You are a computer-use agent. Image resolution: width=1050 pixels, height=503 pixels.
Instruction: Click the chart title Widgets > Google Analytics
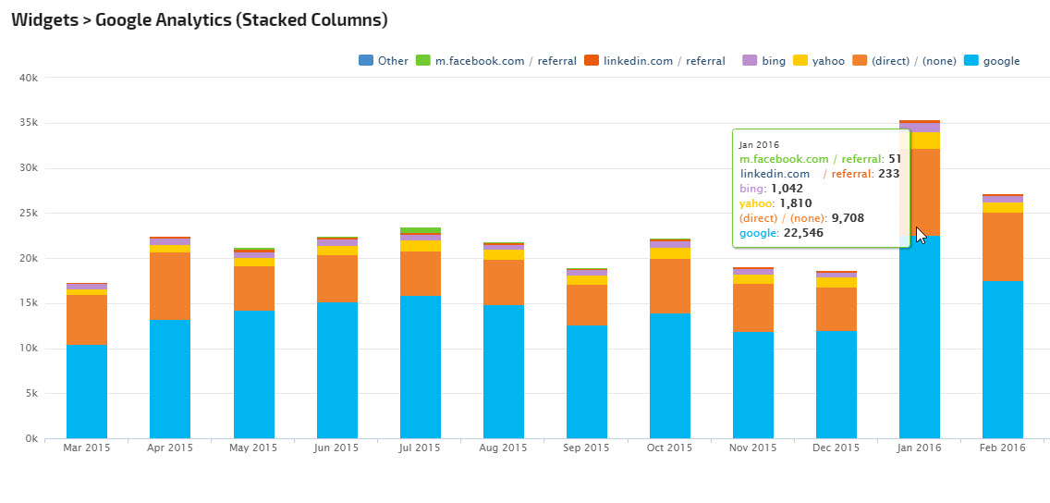[x=200, y=19]
